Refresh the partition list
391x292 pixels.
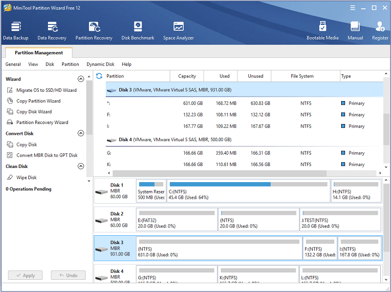(x=99, y=76)
